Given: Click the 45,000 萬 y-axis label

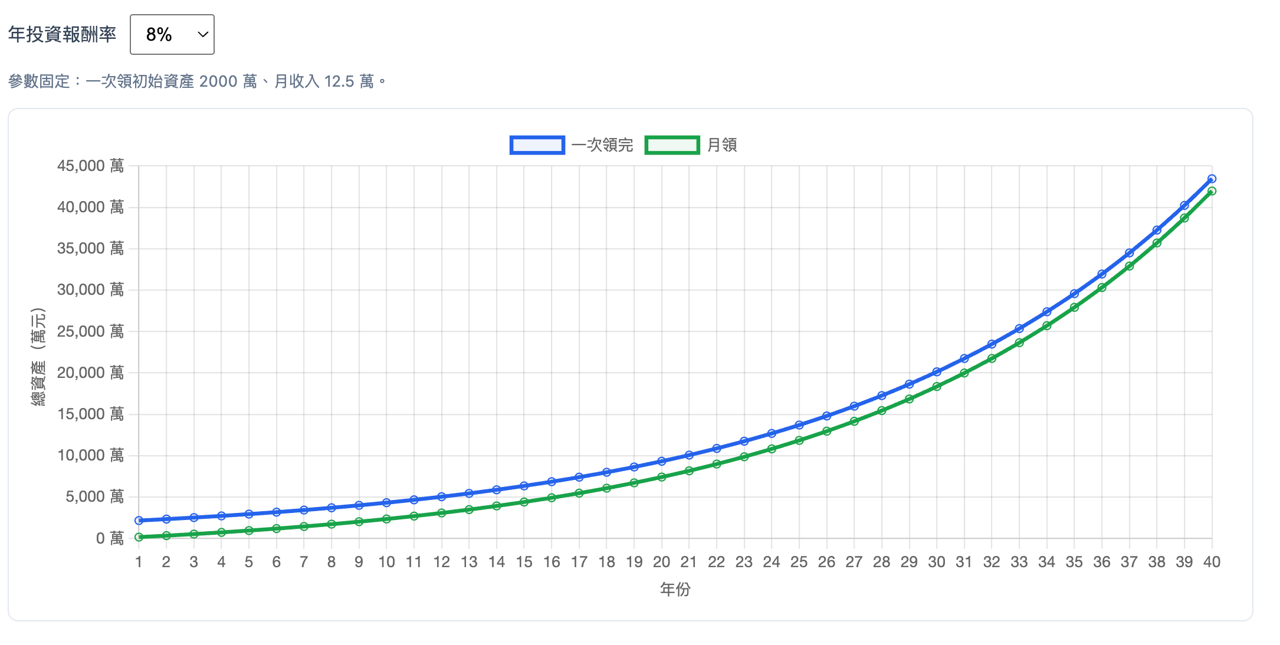Looking at the screenshot, I should (90, 166).
